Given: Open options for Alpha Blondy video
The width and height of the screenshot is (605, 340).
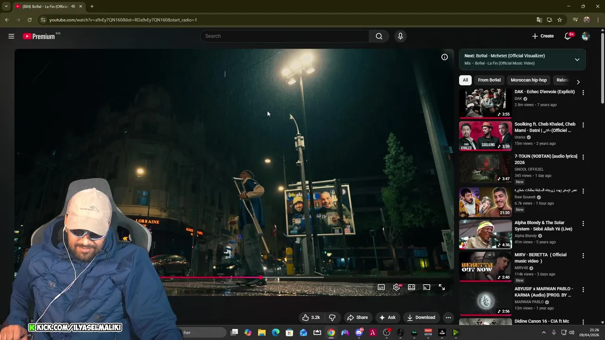Looking at the screenshot, I should [583, 223].
